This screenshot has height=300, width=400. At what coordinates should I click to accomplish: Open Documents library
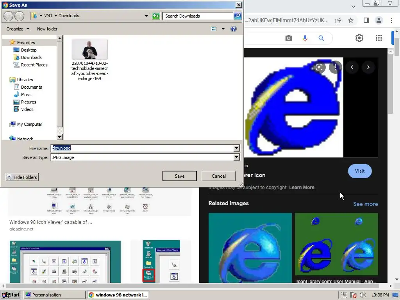[x=31, y=87]
